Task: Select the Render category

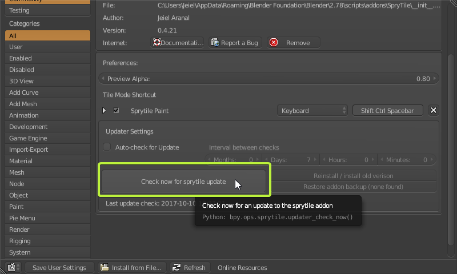Action: 47,229
